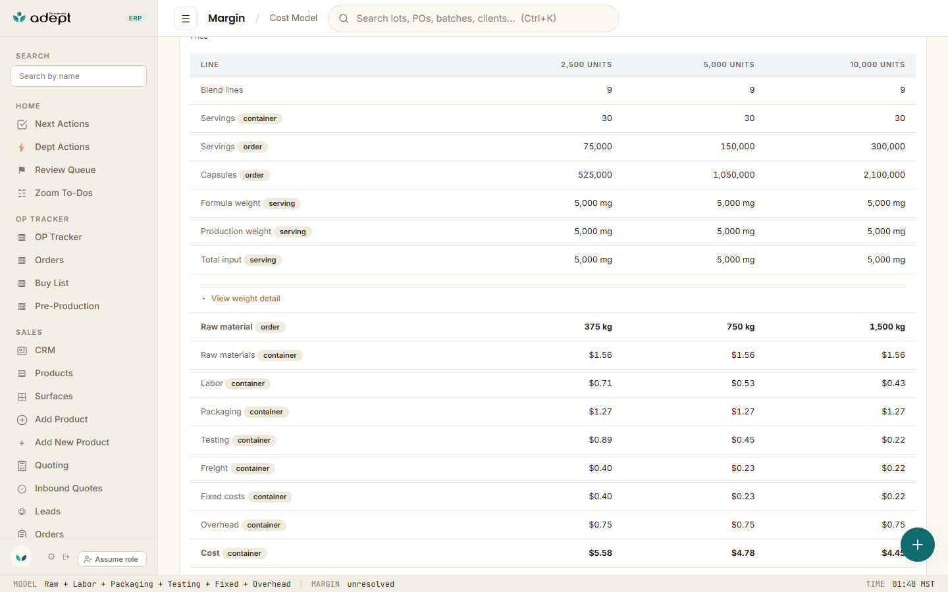Screen dimensions: 948x592
Task: Click the global search lots, POs, batches field
Action: coord(473,18)
